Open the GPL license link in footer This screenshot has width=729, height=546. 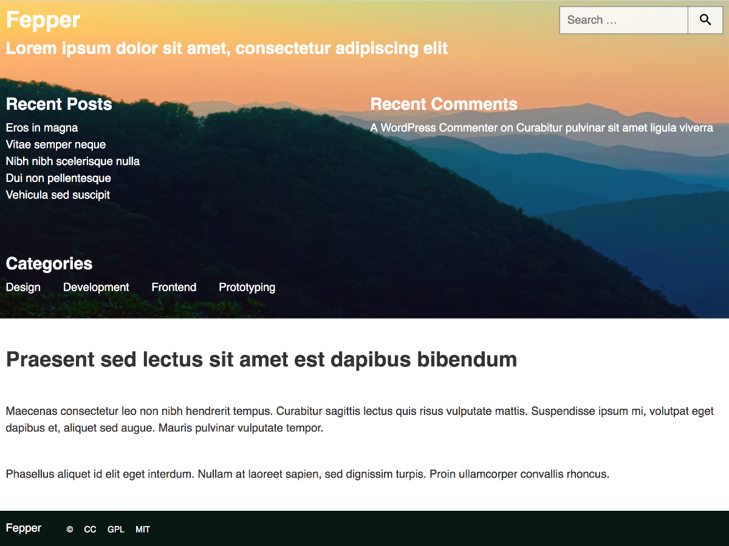tap(115, 529)
